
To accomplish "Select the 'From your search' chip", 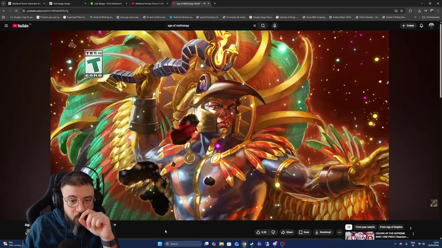I will [365, 227].
